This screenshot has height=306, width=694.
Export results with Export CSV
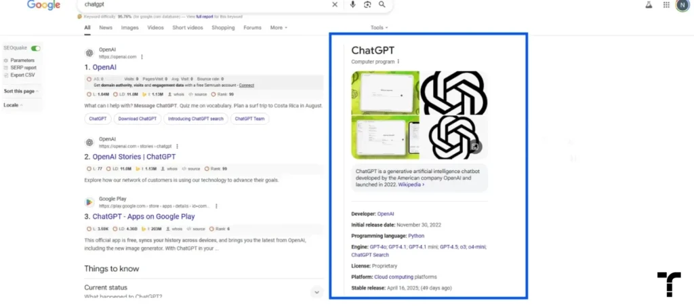(x=19, y=75)
